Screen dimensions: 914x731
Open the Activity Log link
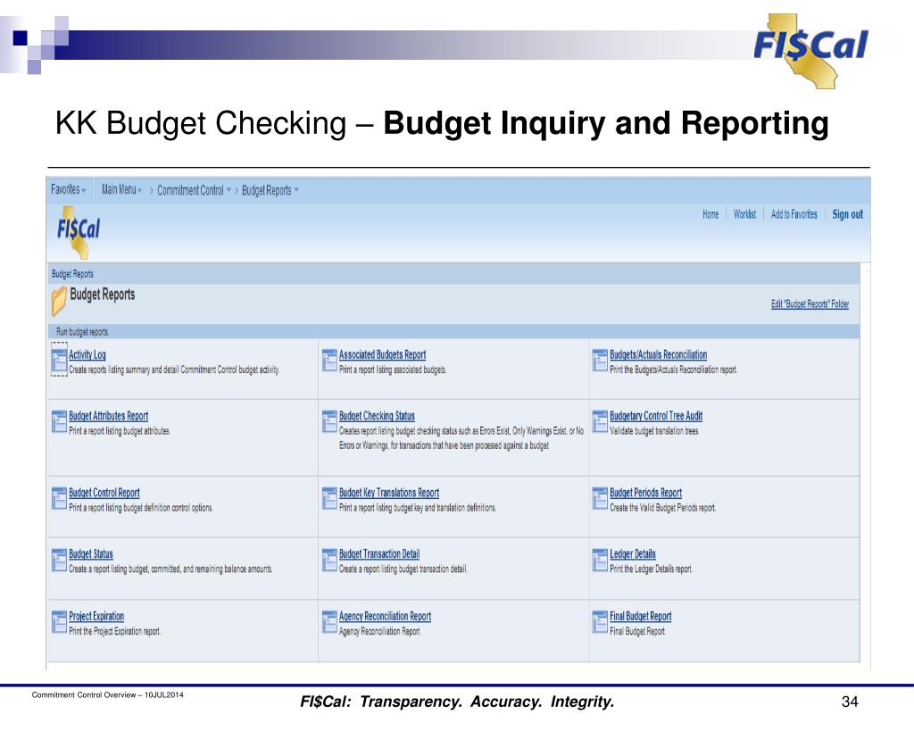click(87, 354)
